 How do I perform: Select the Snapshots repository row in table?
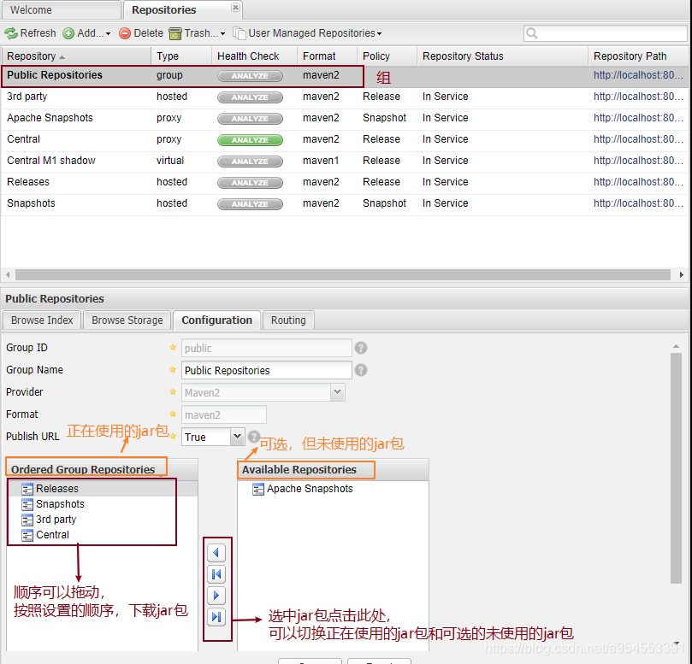tap(344, 204)
